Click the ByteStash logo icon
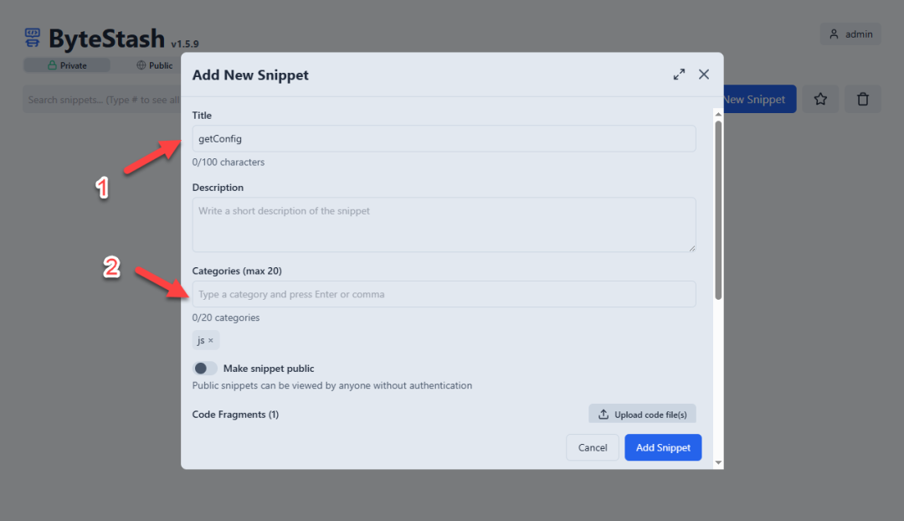904x521 pixels. [32, 38]
